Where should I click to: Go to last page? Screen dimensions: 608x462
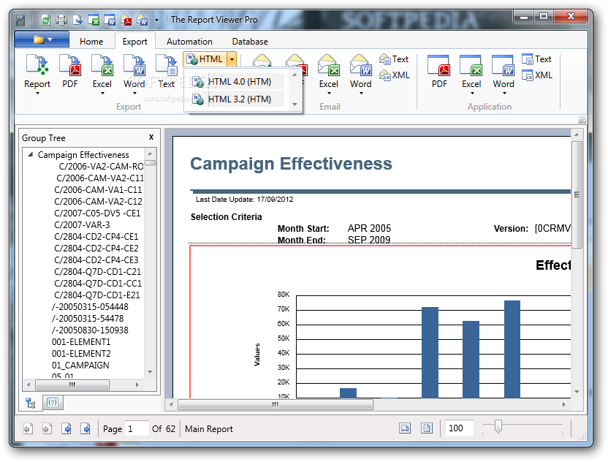[x=85, y=428]
